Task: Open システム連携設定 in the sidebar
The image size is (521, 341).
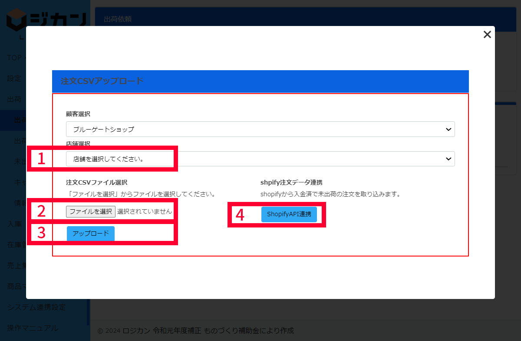Action: click(x=36, y=307)
